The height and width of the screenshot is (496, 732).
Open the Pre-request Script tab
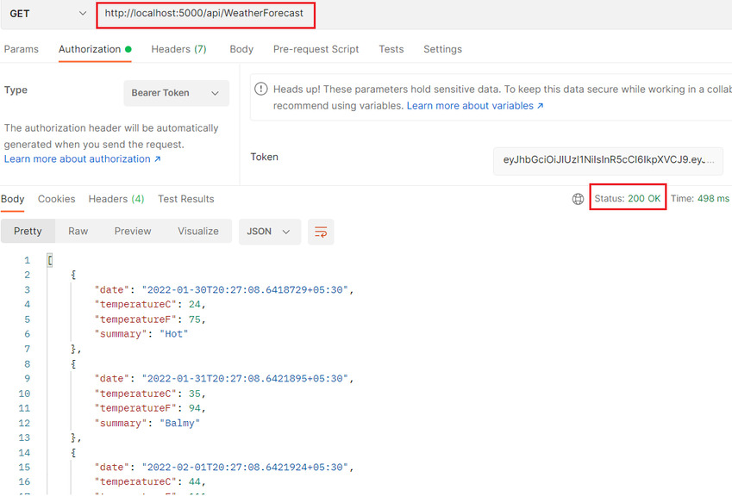(x=316, y=49)
